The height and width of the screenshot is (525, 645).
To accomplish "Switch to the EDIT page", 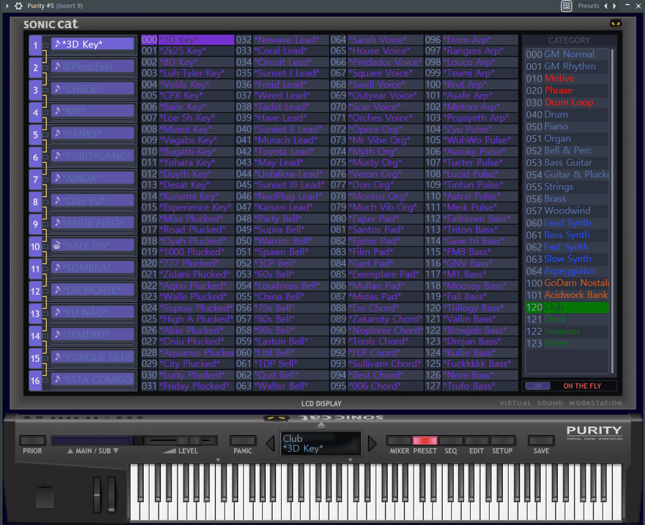I will (x=477, y=440).
